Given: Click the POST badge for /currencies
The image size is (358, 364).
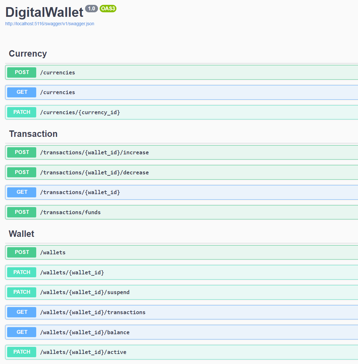Looking at the screenshot, I should (22, 72).
